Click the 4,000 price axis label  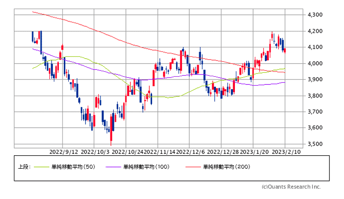314,64
